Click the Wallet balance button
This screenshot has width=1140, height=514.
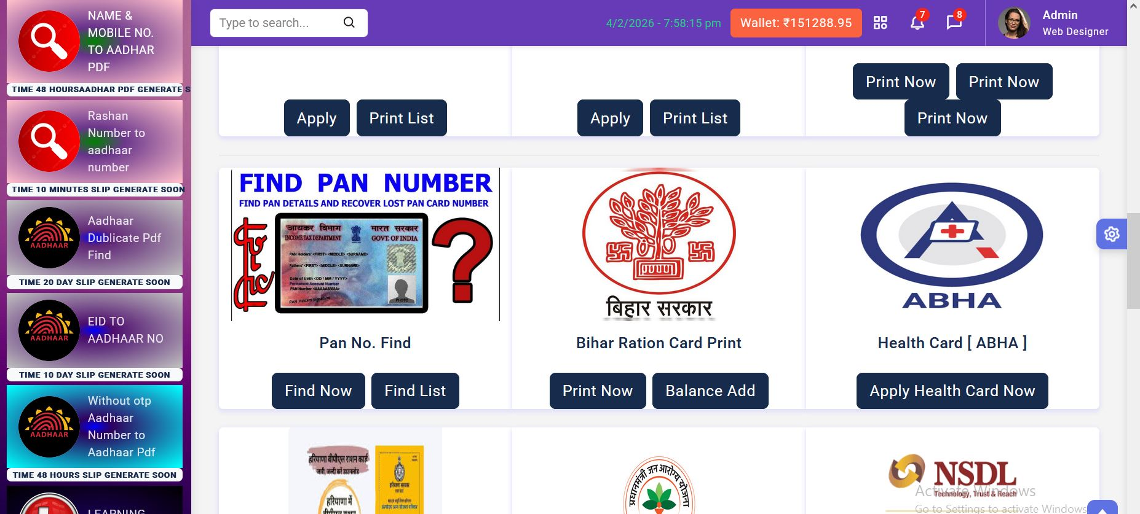(796, 23)
